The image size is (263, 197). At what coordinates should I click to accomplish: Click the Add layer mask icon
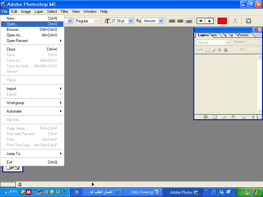[x=215, y=117]
